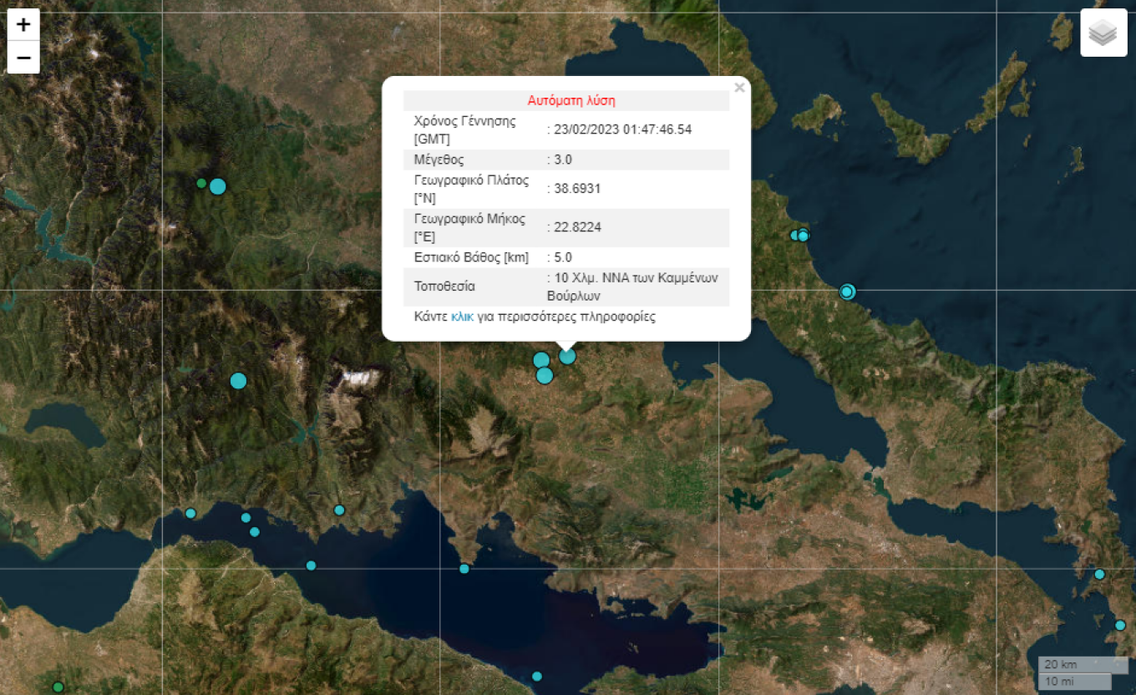Select the lowest of three clustered cyan markers
Image resolution: width=1136 pixels, height=695 pixels.
545,376
